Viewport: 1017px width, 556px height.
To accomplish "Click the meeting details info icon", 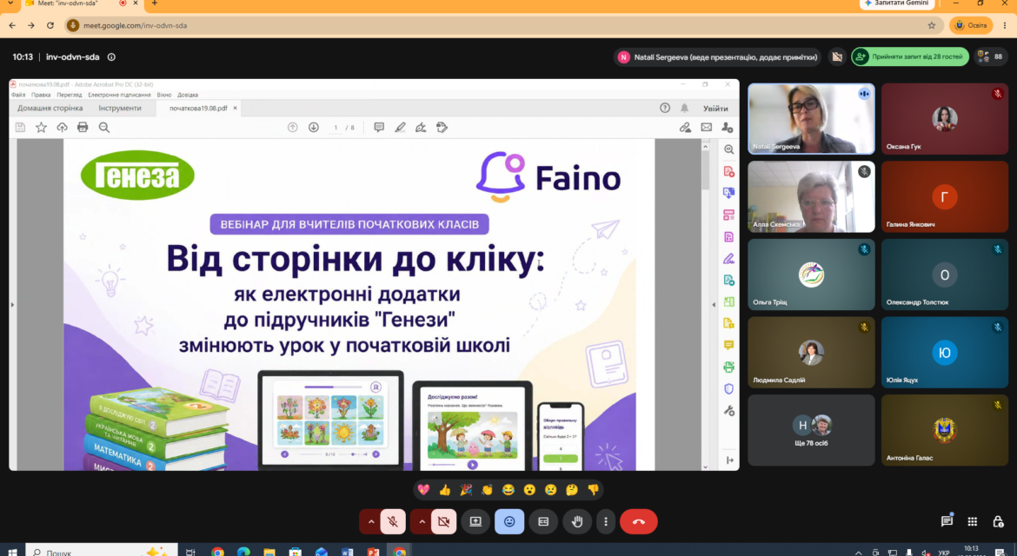I will coord(111,57).
